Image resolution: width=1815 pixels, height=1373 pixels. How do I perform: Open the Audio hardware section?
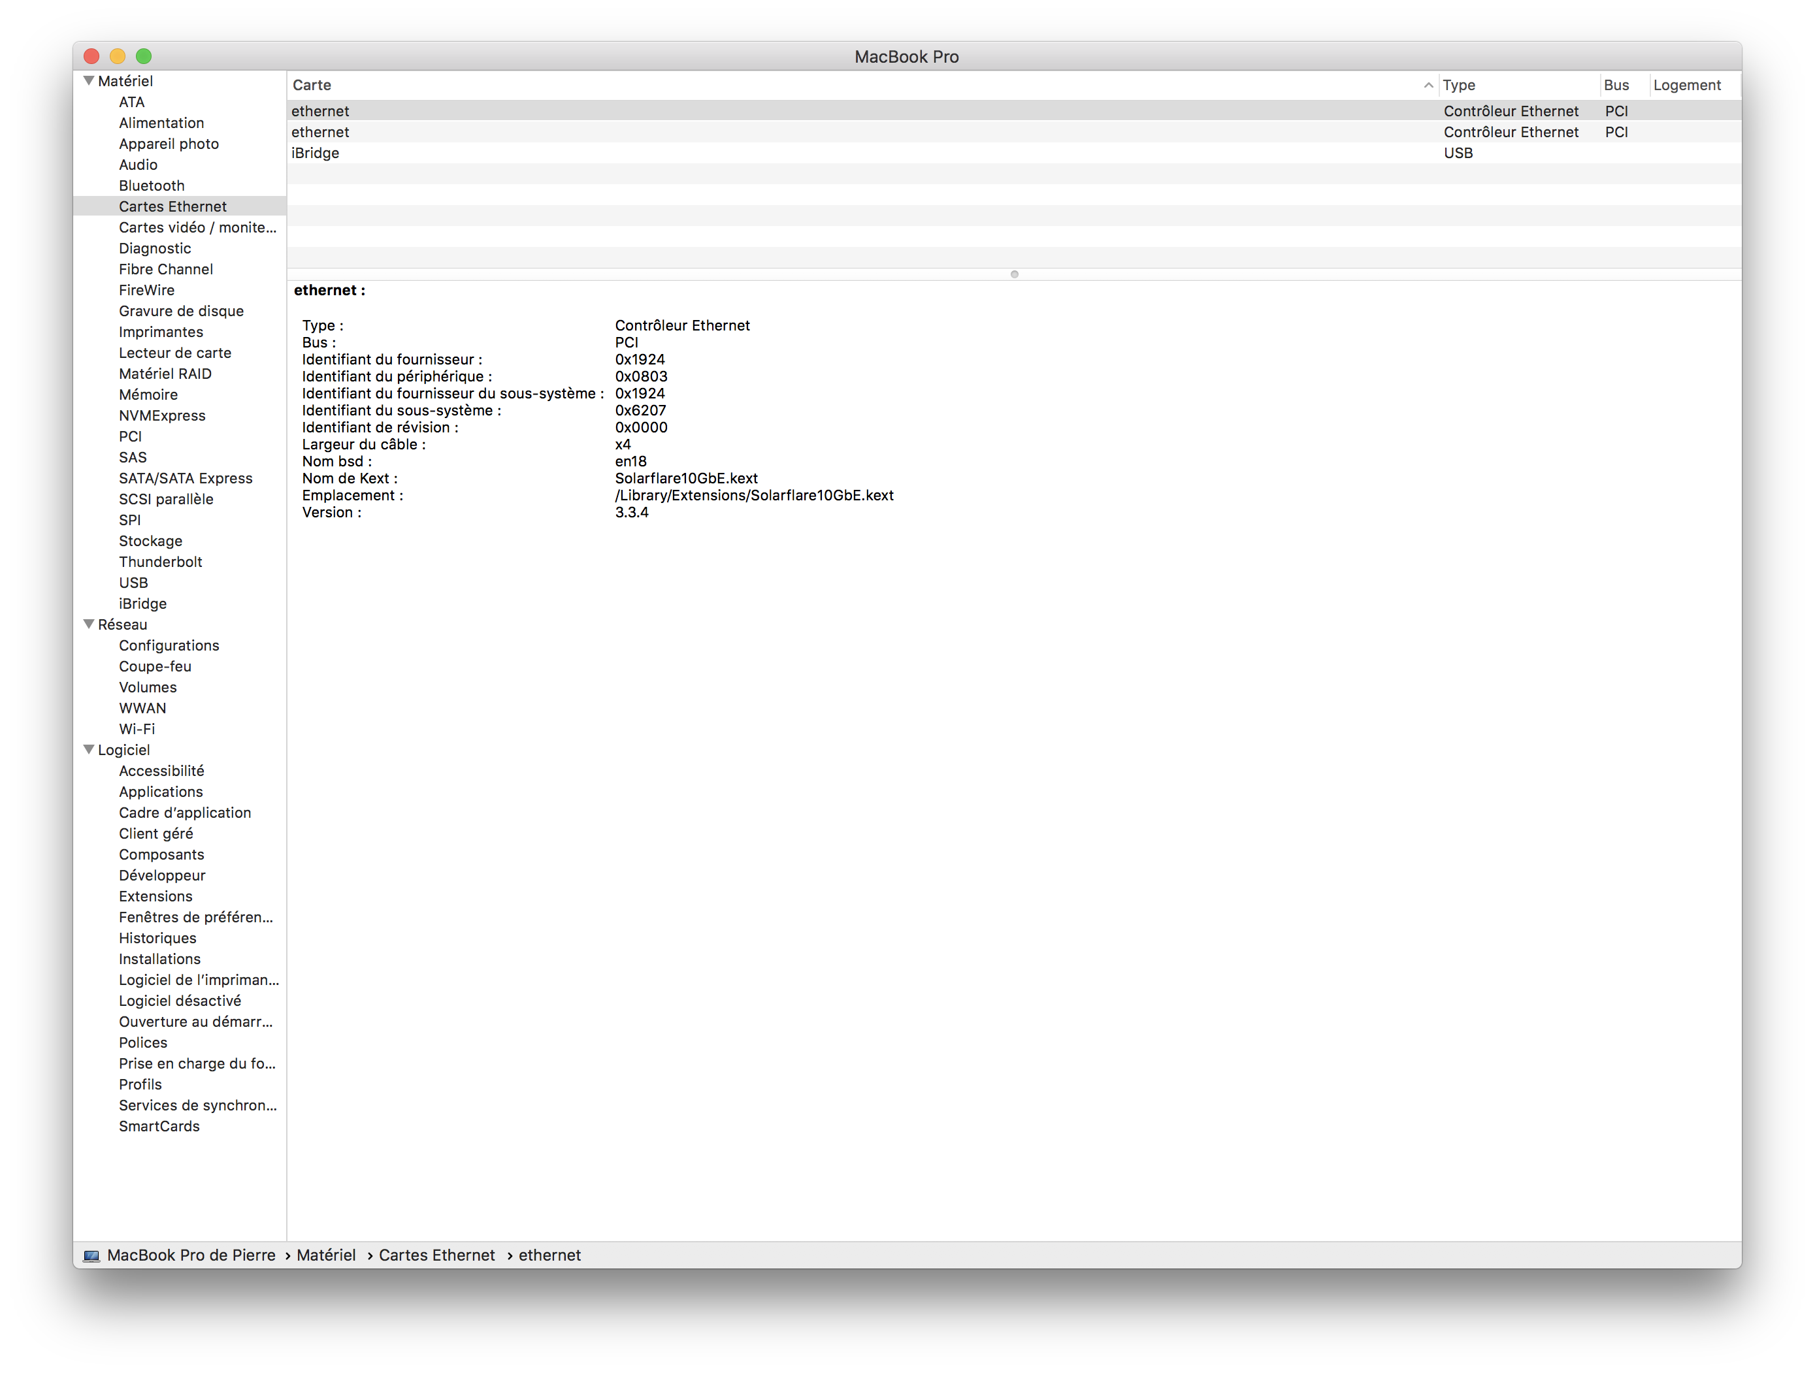pos(138,165)
